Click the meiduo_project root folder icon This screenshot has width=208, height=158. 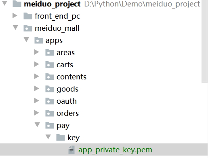coord(17,4)
